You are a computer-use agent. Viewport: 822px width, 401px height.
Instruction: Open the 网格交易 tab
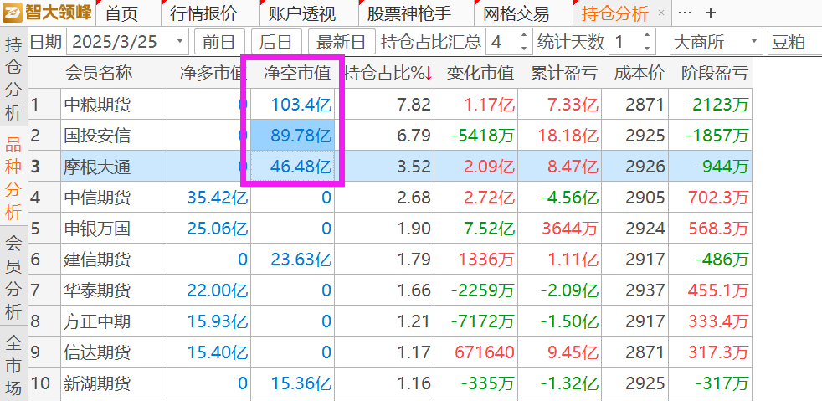pos(516,13)
